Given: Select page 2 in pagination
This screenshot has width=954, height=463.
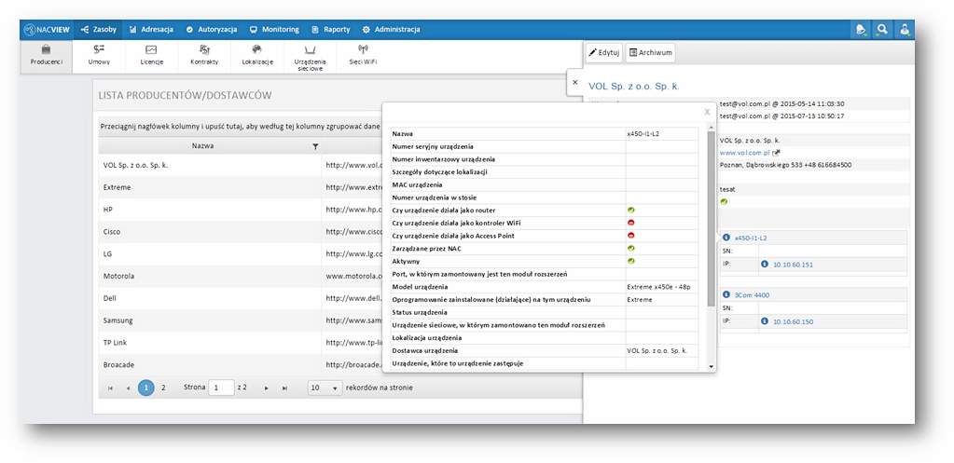Looking at the screenshot, I should tap(163, 388).
